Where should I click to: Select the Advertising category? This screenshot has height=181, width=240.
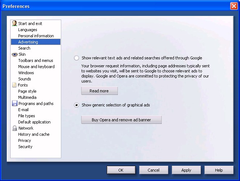[x=36, y=42]
